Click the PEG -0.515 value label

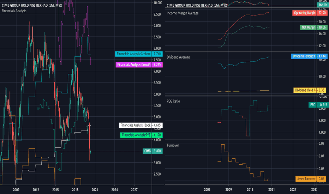point(318,105)
